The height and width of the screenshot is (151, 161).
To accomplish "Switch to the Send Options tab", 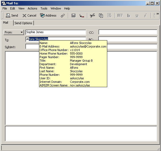I will tap(23, 23).
